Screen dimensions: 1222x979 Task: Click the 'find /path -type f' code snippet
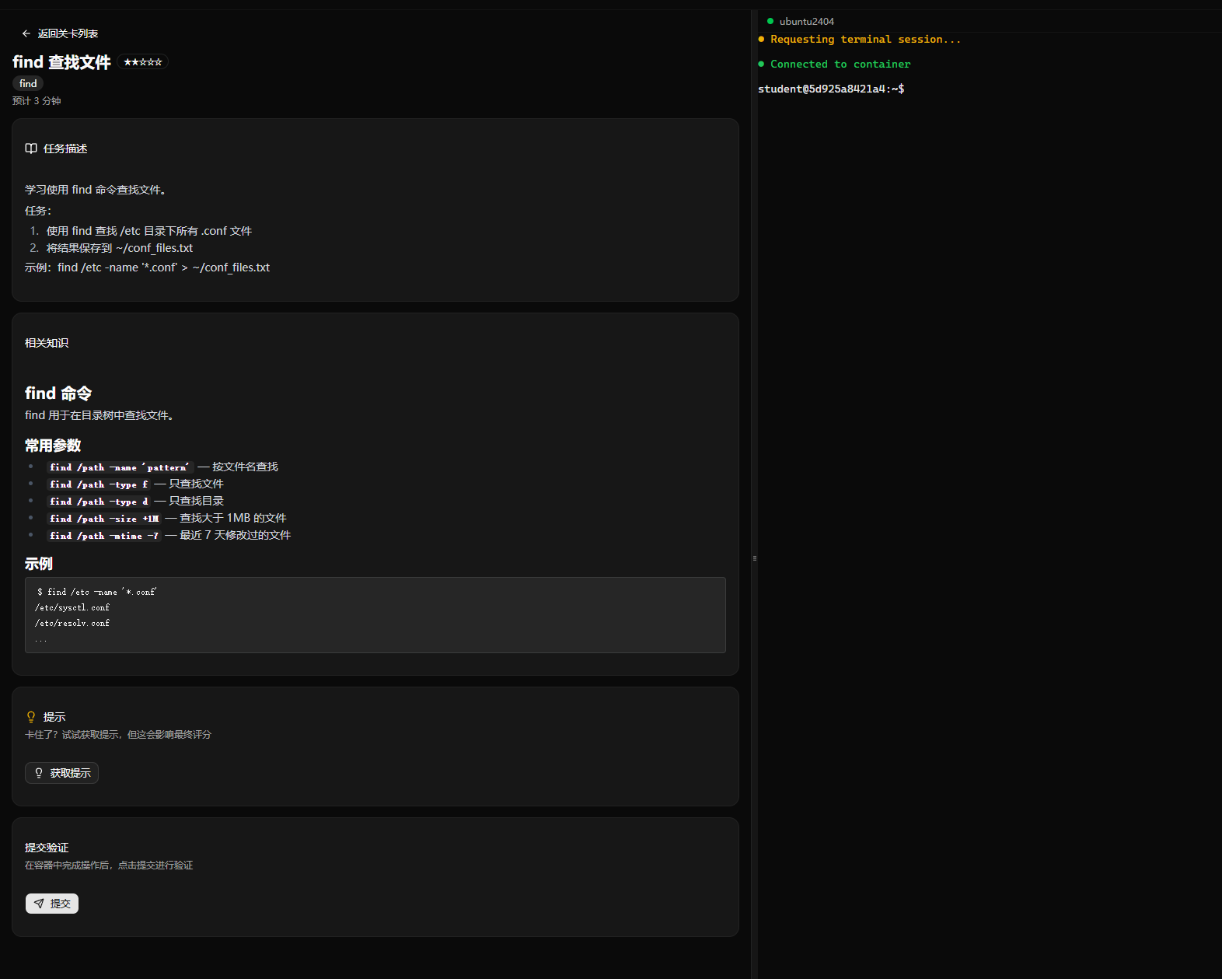[99, 484]
